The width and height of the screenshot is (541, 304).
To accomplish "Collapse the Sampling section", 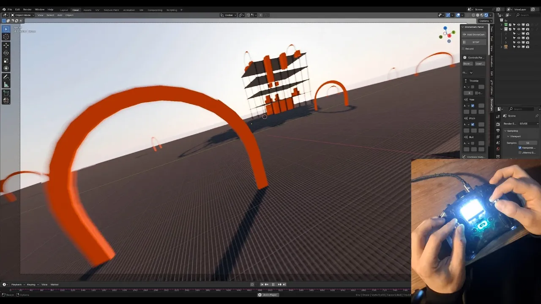I will pos(505,131).
